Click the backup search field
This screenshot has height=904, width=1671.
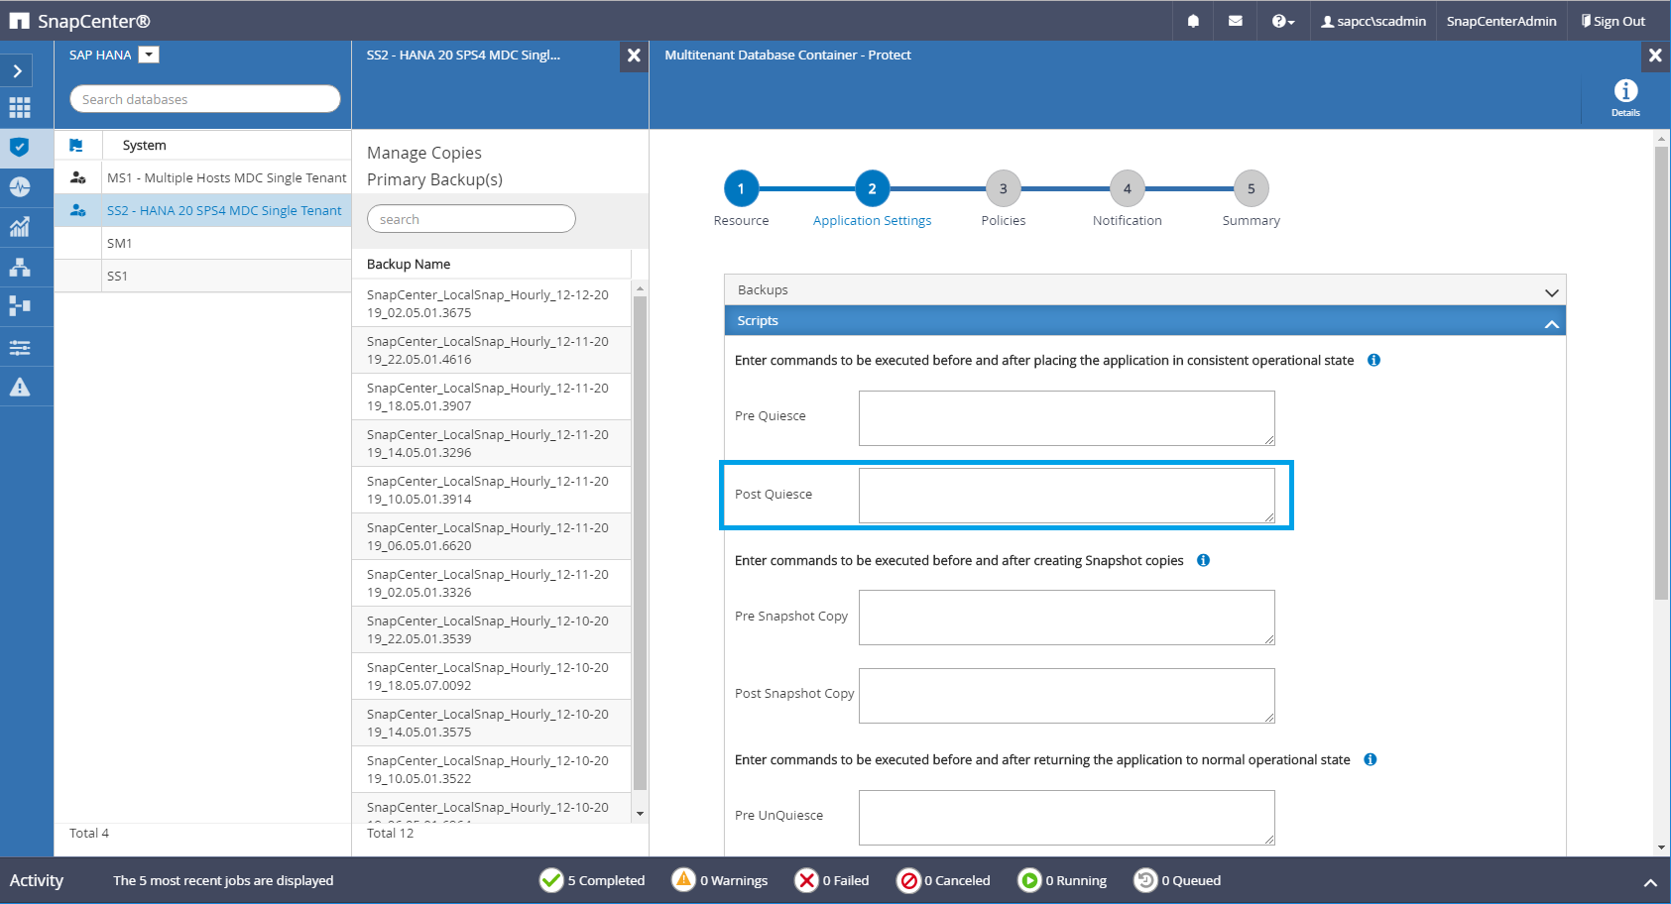[x=471, y=219]
